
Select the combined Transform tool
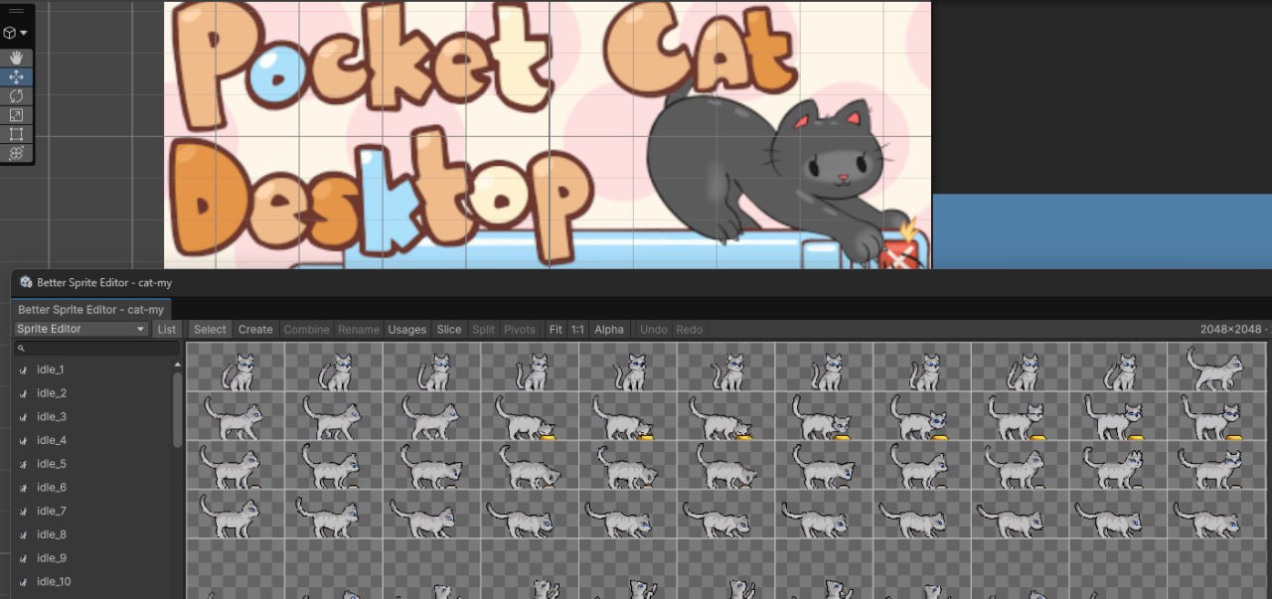pyautogui.click(x=16, y=153)
